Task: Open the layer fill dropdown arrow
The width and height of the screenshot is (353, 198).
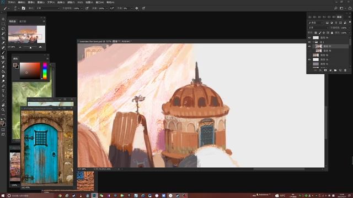Action: (350, 33)
